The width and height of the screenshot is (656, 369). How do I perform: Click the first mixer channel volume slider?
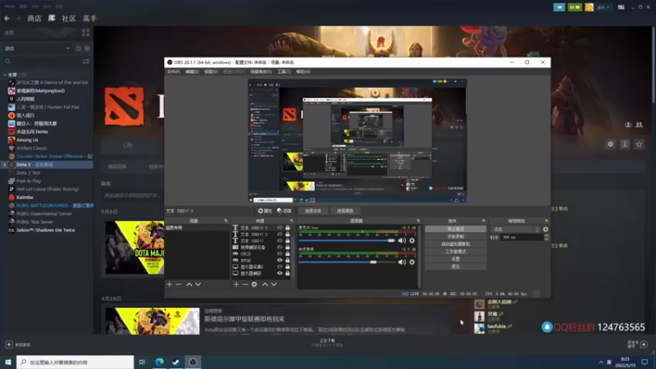point(346,240)
